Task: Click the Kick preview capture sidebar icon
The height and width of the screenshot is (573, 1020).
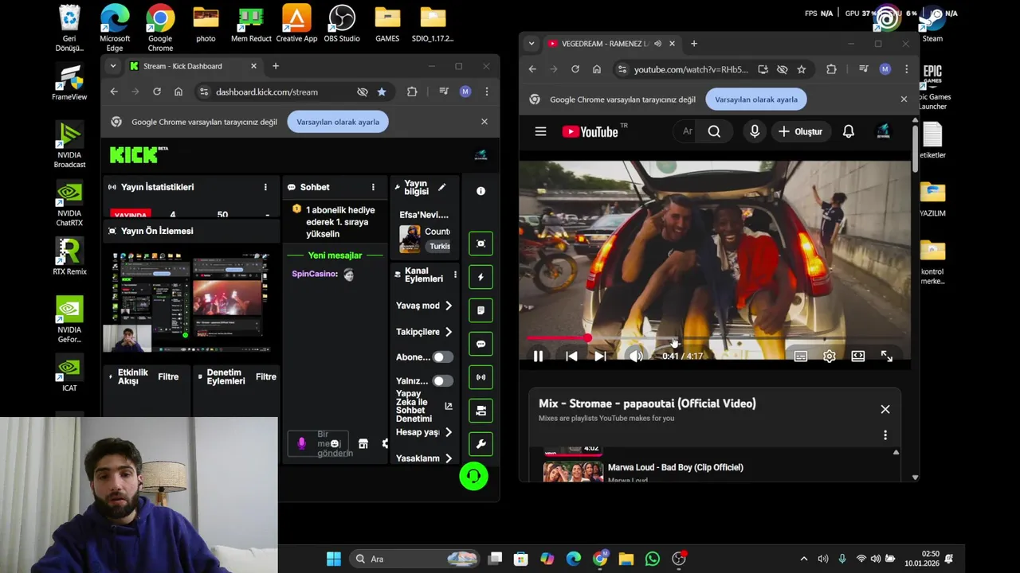Action: pos(481,244)
